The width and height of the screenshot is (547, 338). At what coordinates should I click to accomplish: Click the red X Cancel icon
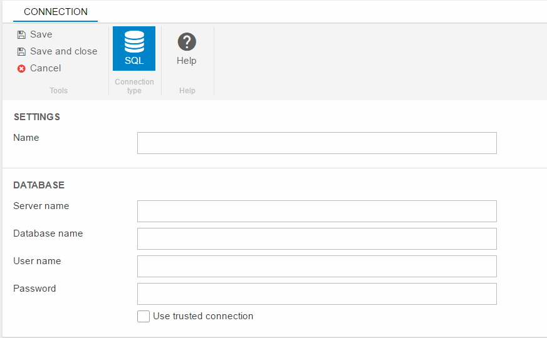coord(21,69)
